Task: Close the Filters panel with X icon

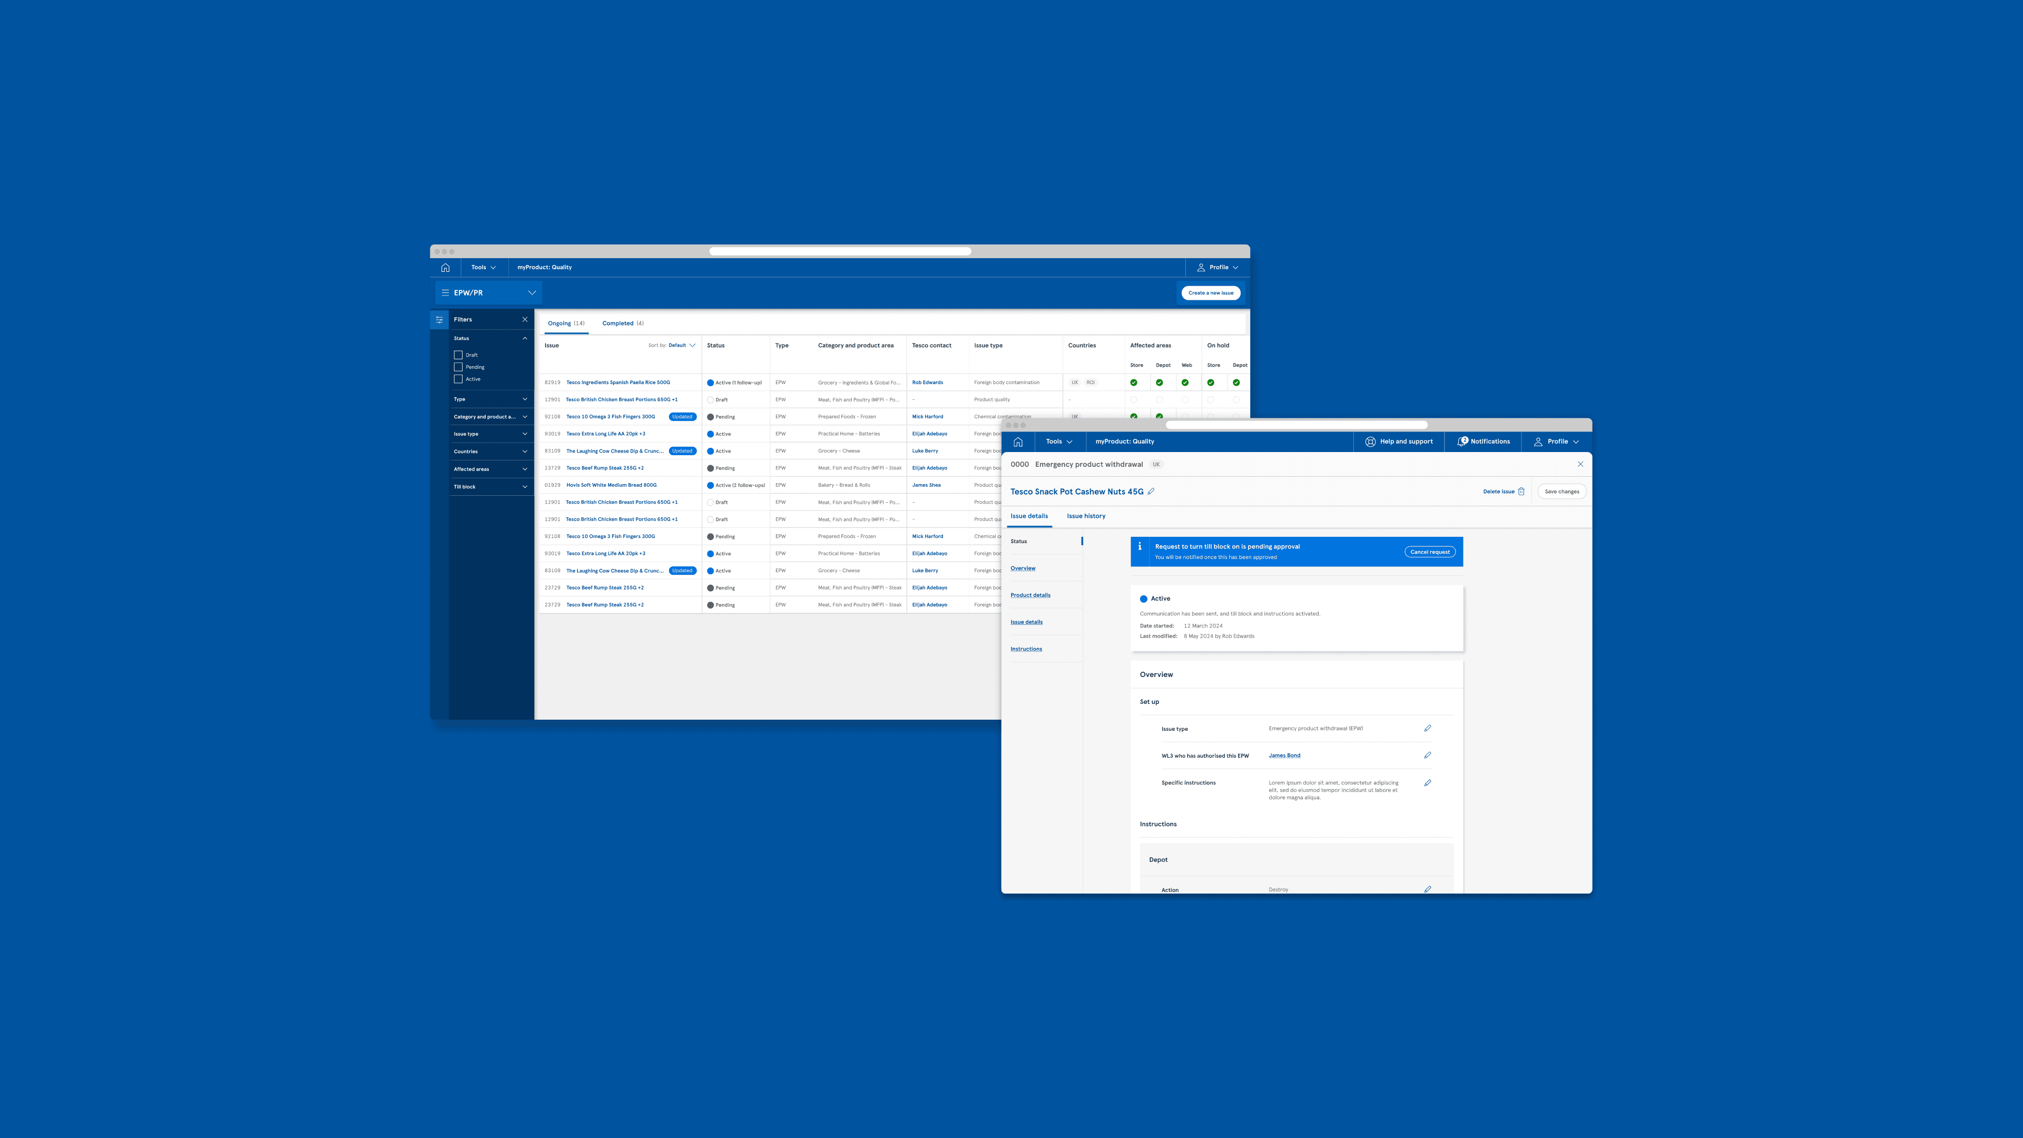Action: (525, 320)
